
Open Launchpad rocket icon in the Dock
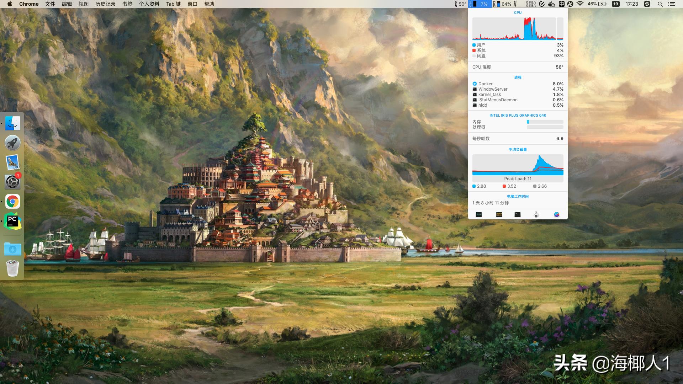[12, 143]
